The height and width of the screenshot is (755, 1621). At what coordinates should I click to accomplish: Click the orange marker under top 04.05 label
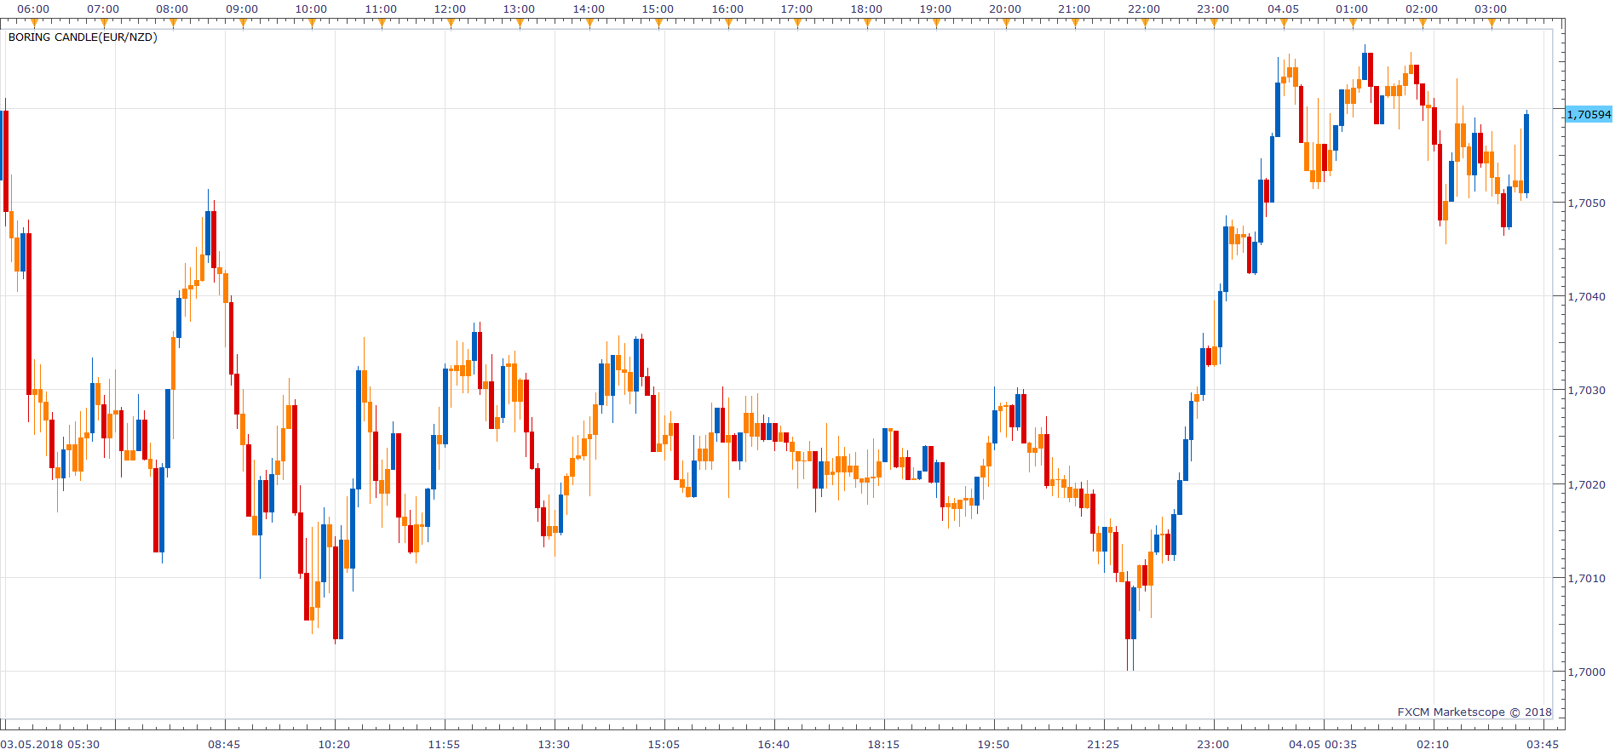point(1284,23)
